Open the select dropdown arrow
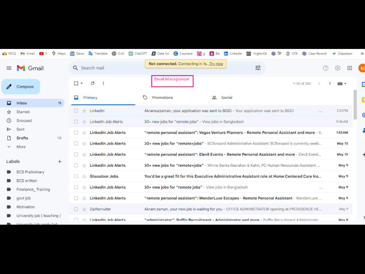 82,83
